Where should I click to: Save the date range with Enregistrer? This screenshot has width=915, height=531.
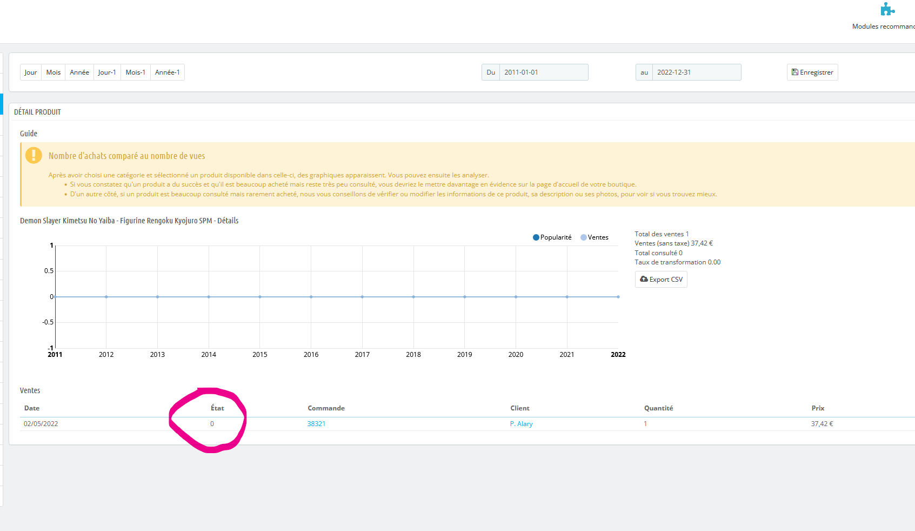(x=812, y=72)
